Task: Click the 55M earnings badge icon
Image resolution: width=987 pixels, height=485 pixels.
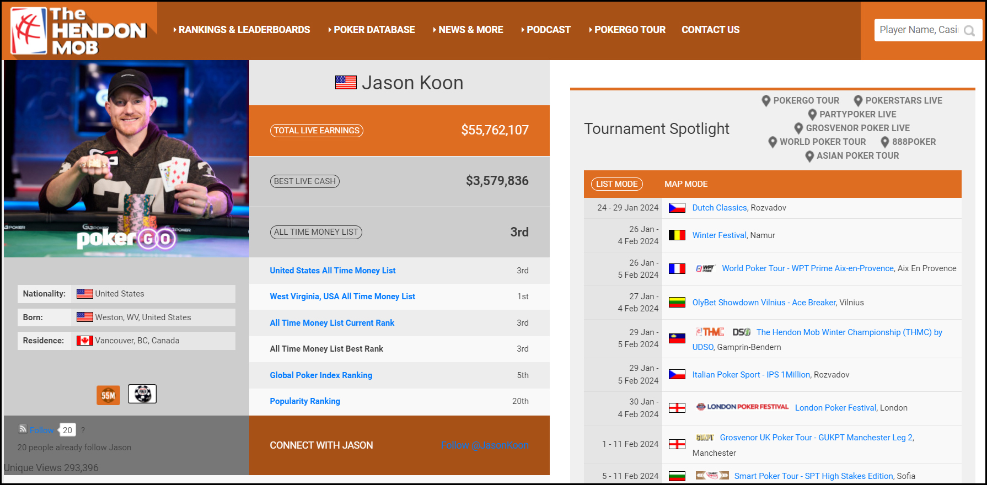Action: [108, 395]
